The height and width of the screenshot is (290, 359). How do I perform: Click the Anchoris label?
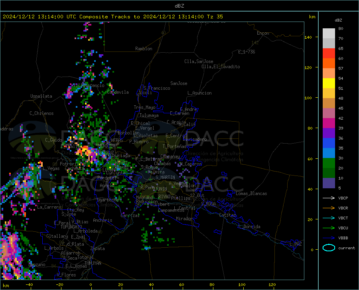tap(103, 220)
